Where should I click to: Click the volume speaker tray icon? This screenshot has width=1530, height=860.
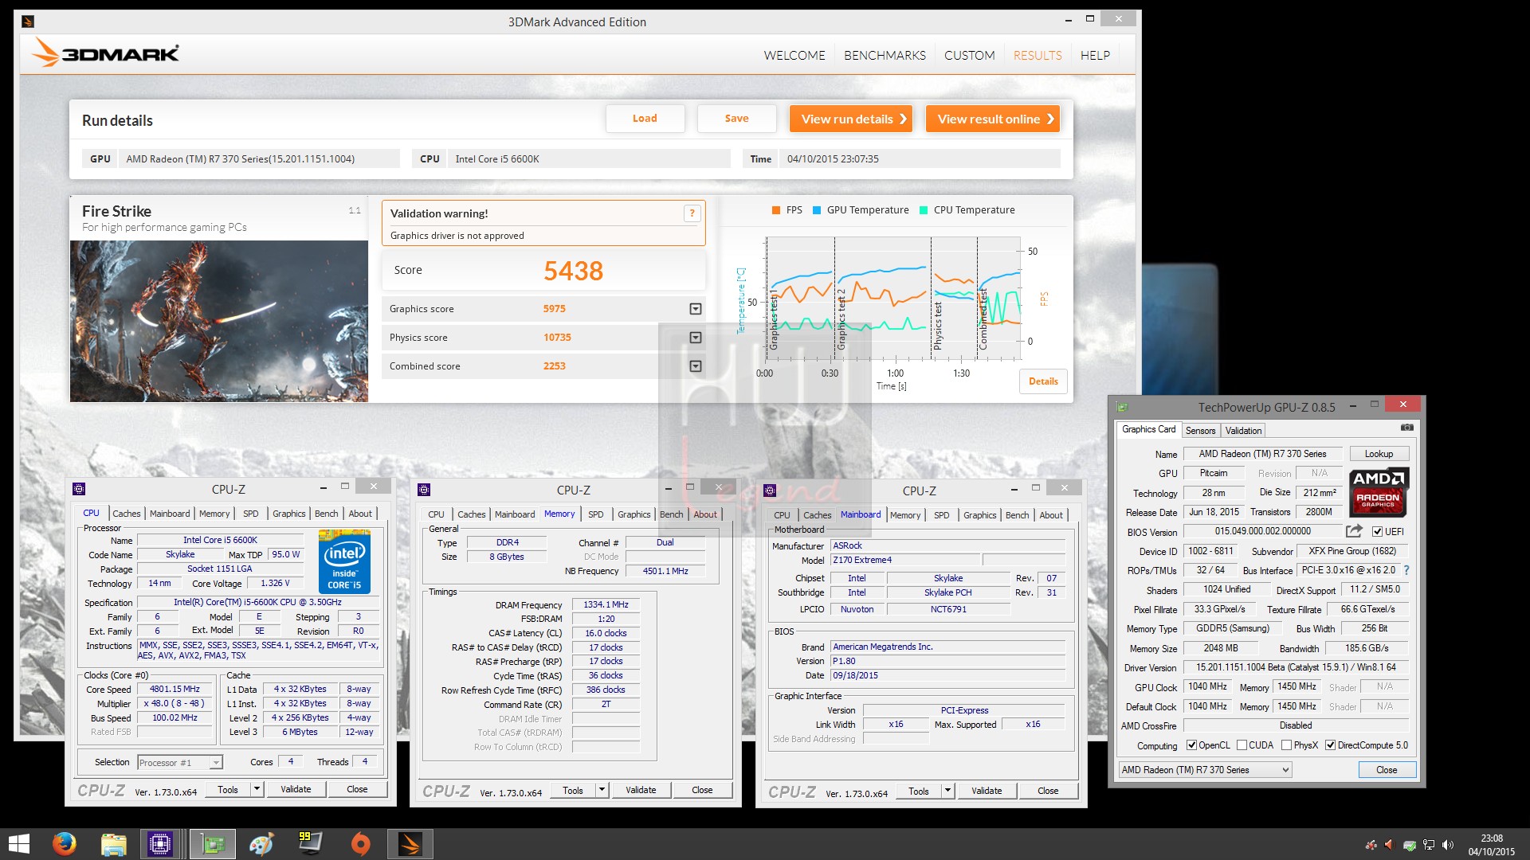coord(1448,845)
